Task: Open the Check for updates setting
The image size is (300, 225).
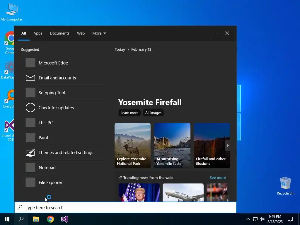Action: click(64, 108)
